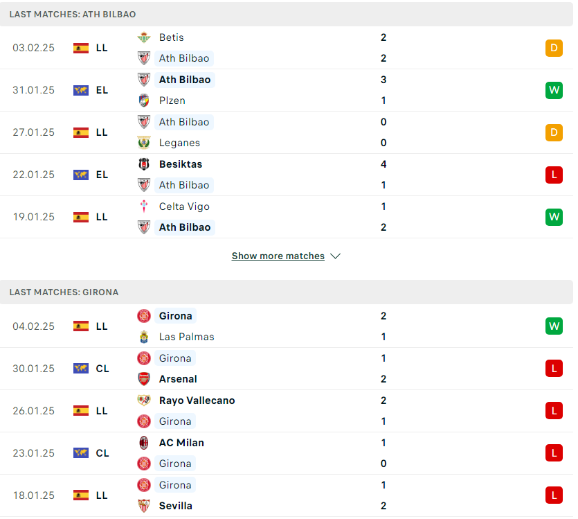The height and width of the screenshot is (519, 578).
Task: Open Girona vs Las Palmas W badge
Action: [554, 326]
